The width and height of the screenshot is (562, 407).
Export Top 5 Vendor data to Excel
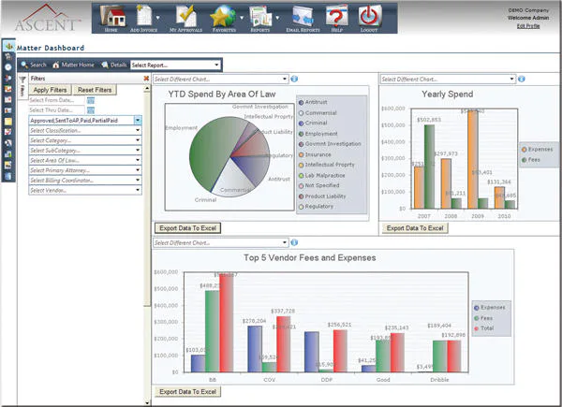pyautogui.click(x=188, y=392)
